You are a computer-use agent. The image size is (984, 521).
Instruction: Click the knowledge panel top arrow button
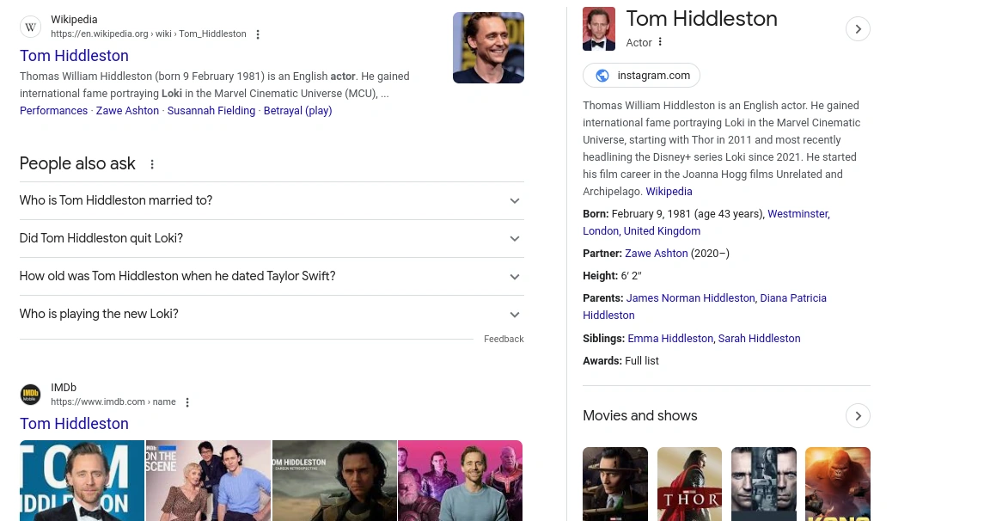click(x=857, y=29)
